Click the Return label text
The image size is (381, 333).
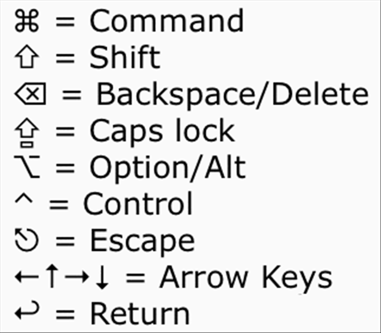tap(140, 313)
